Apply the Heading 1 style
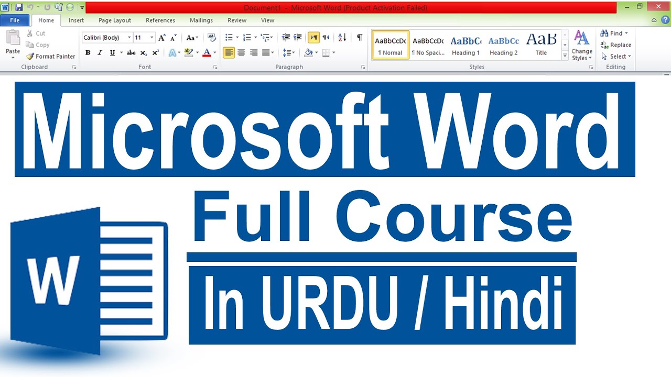Viewport: 671px width, 377px height. coord(466,45)
